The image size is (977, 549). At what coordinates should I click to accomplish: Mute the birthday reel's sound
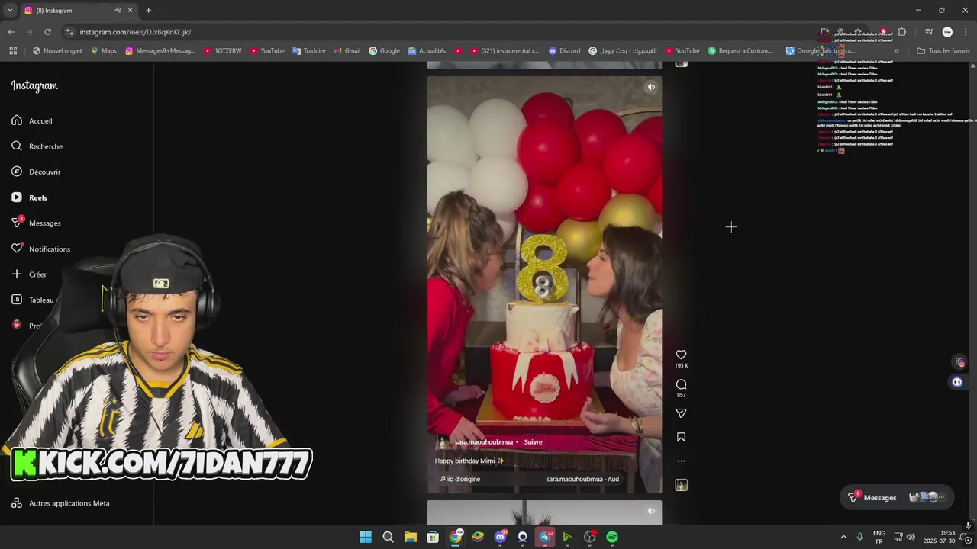coord(651,87)
